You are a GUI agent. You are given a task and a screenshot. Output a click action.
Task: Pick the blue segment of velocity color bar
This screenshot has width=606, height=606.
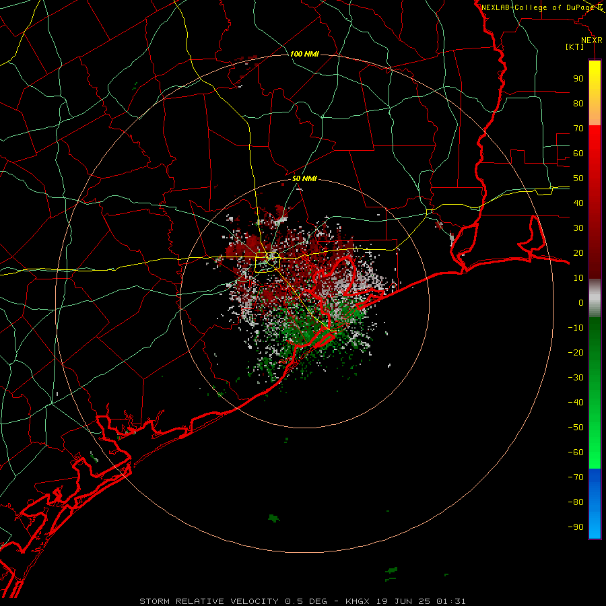click(x=595, y=504)
